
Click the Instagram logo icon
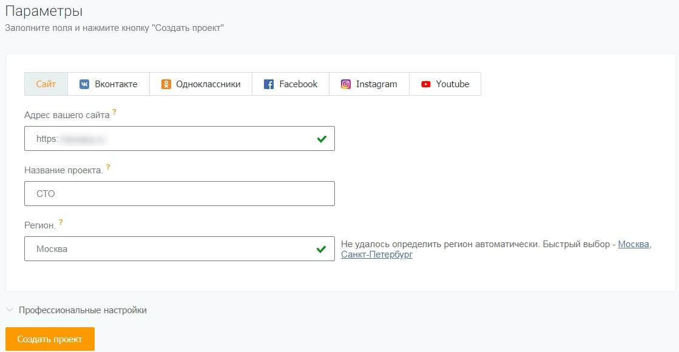345,84
